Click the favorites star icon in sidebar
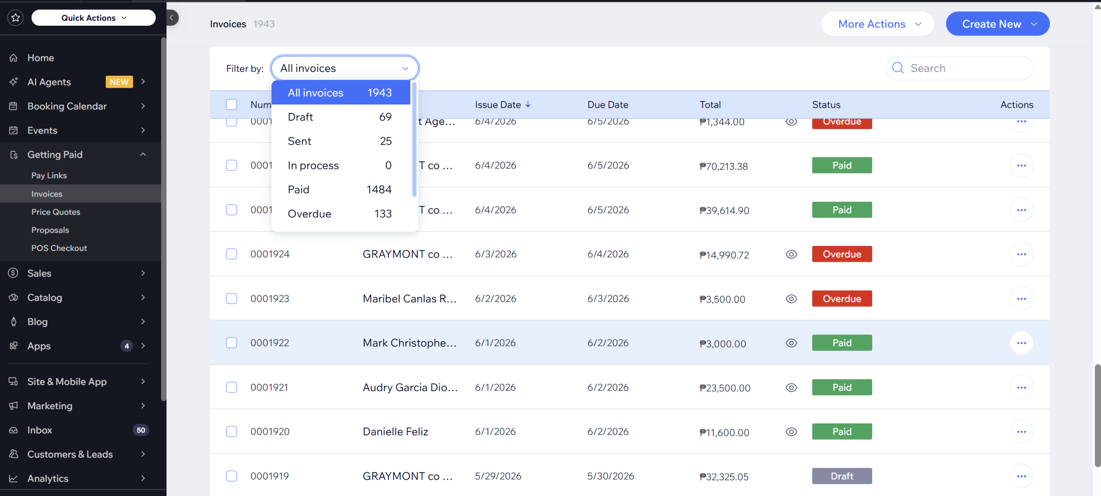This screenshot has width=1101, height=496. [15, 18]
